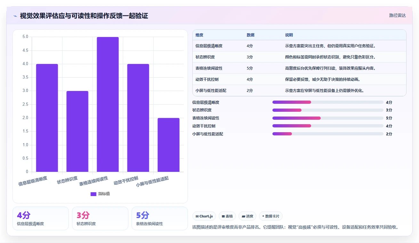Click the 信息层级清晰度 progress bar

pos(328,102)
